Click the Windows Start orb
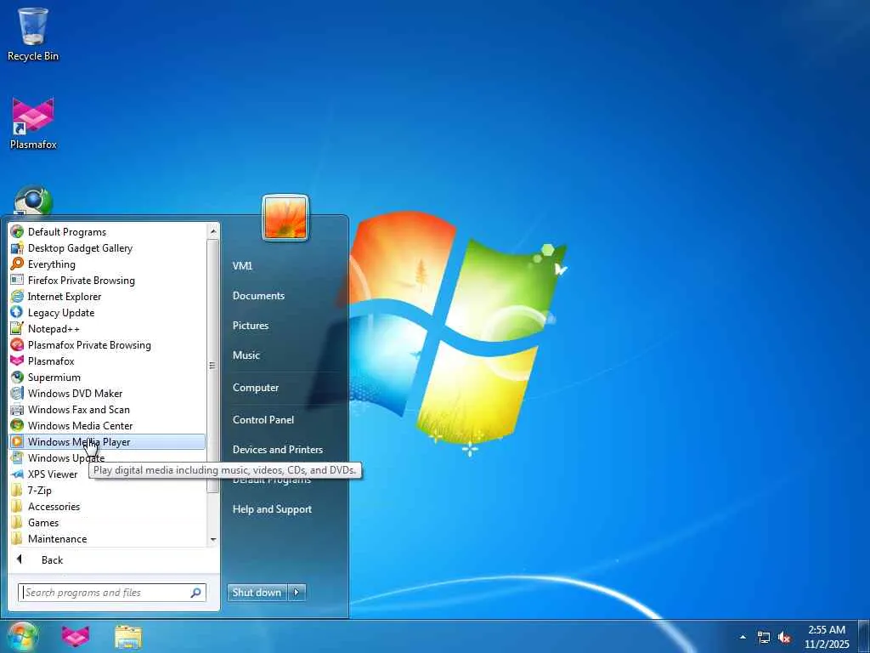This screenshot has width=870, height=653. pos(23,636)
